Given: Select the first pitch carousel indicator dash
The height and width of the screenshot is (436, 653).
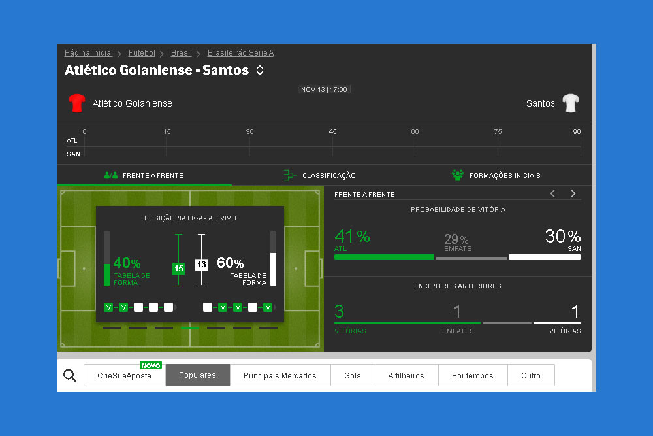Looking at the screenshot, I should (112, 328).
